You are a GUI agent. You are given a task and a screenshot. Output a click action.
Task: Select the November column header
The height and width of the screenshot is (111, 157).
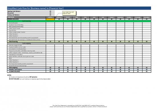(138, 17)
